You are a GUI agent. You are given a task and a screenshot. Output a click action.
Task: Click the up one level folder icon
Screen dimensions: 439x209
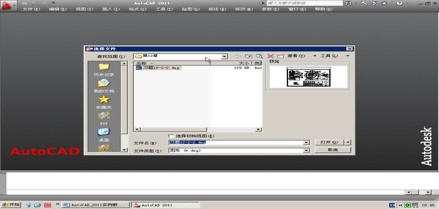248,56
